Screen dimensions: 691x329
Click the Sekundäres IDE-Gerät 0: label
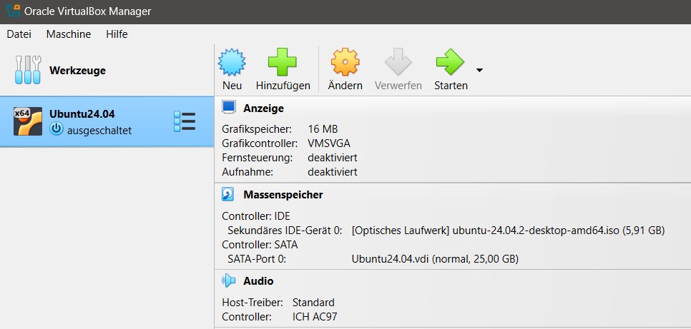click(285, 231)
